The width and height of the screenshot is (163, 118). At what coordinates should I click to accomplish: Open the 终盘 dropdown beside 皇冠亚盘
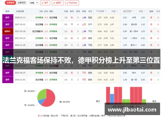click(x=141, y=11)
